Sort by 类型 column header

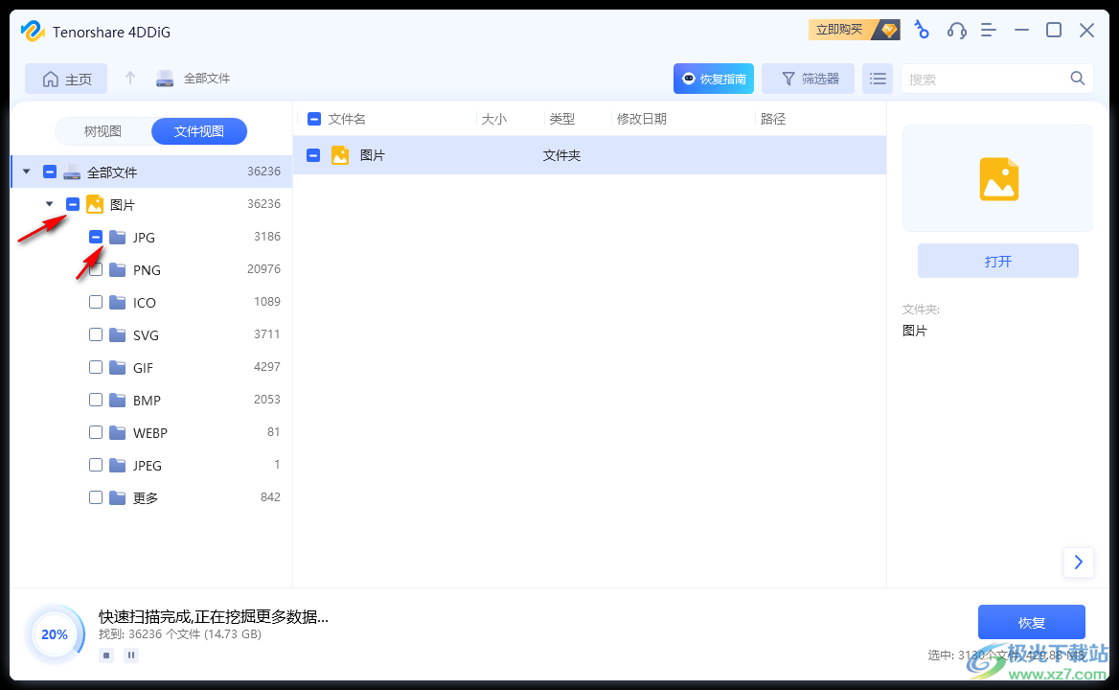561,119
